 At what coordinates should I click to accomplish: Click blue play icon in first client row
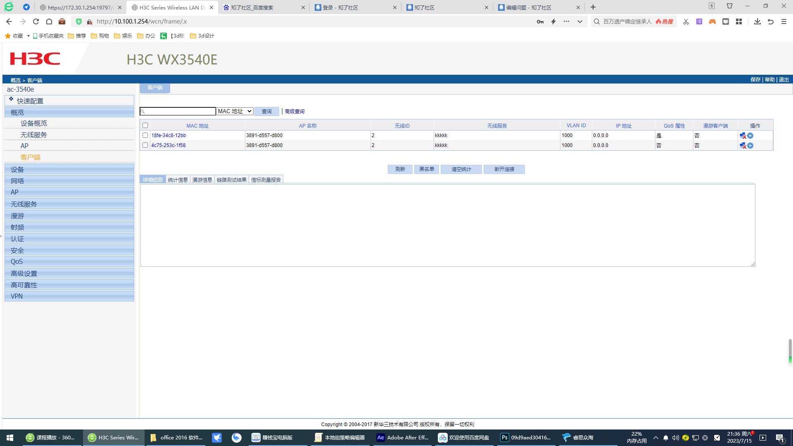[x=750, y=135]
